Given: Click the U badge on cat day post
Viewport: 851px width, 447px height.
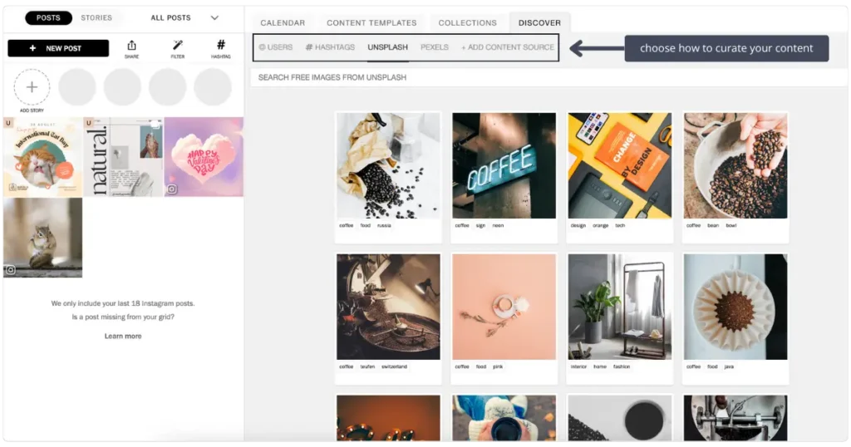Looking at the screenshot, I should coord(8,123).
